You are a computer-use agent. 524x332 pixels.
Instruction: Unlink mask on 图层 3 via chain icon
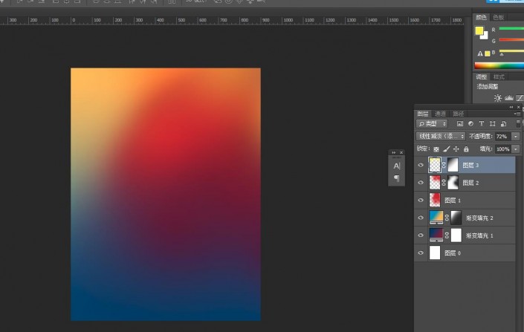pos(444,165)
